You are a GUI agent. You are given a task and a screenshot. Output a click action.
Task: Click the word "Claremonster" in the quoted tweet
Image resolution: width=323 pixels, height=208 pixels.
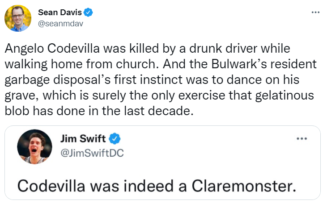[242, 186]
